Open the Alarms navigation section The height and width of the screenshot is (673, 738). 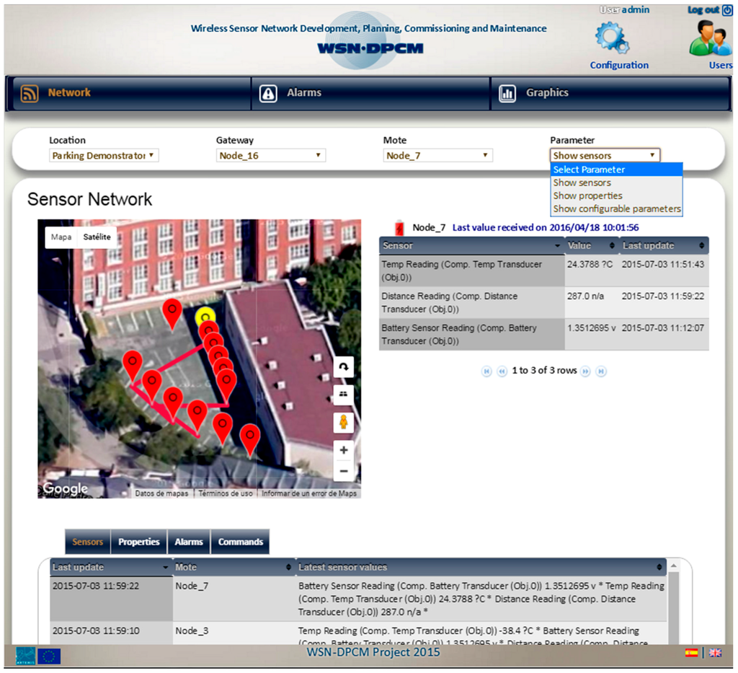coord(303,93)
